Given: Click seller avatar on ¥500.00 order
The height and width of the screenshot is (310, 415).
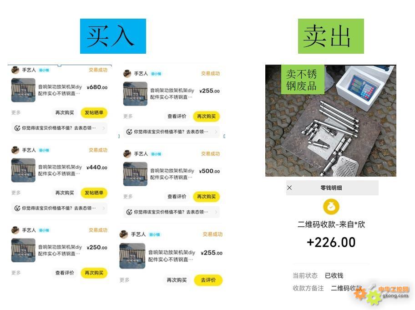Looking at the screenshot, I should click(127, 154).
